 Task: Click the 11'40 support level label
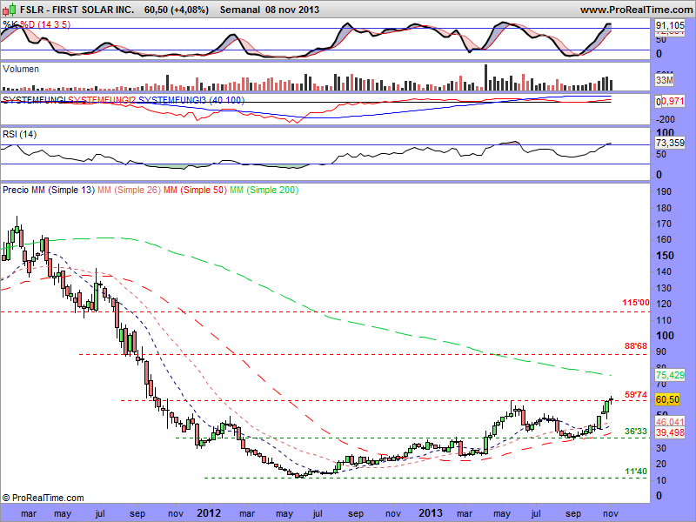(636, 471)
